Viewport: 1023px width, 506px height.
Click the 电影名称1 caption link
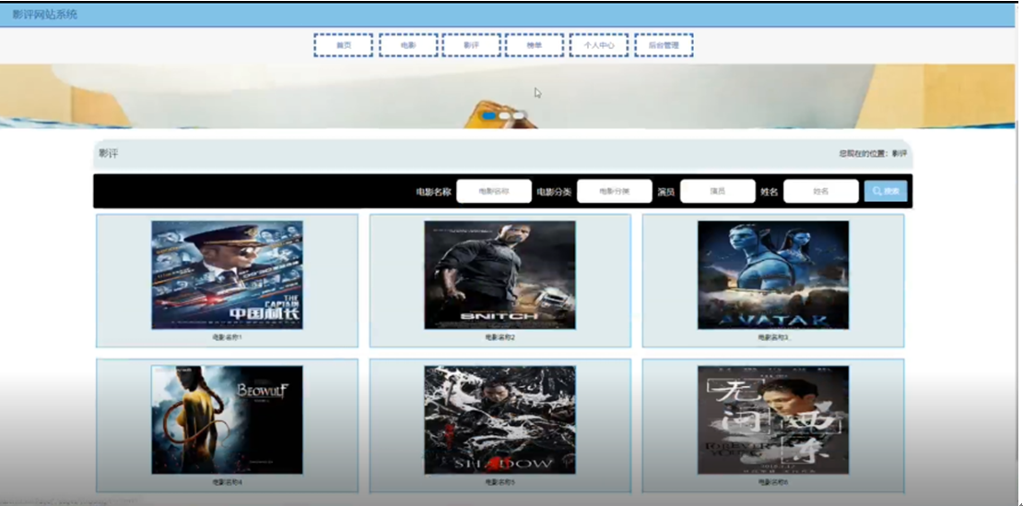coord(227,337)
